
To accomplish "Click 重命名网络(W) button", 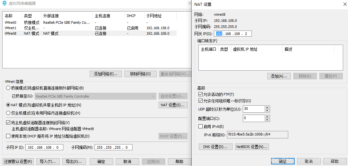I will coord(175,74).
